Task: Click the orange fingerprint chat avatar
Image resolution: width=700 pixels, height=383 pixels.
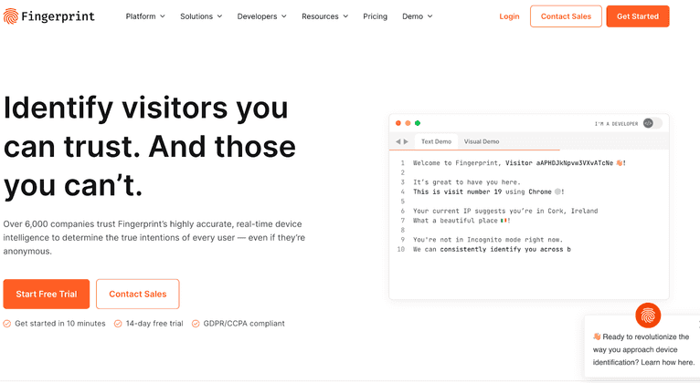Action: click(648, 316)
